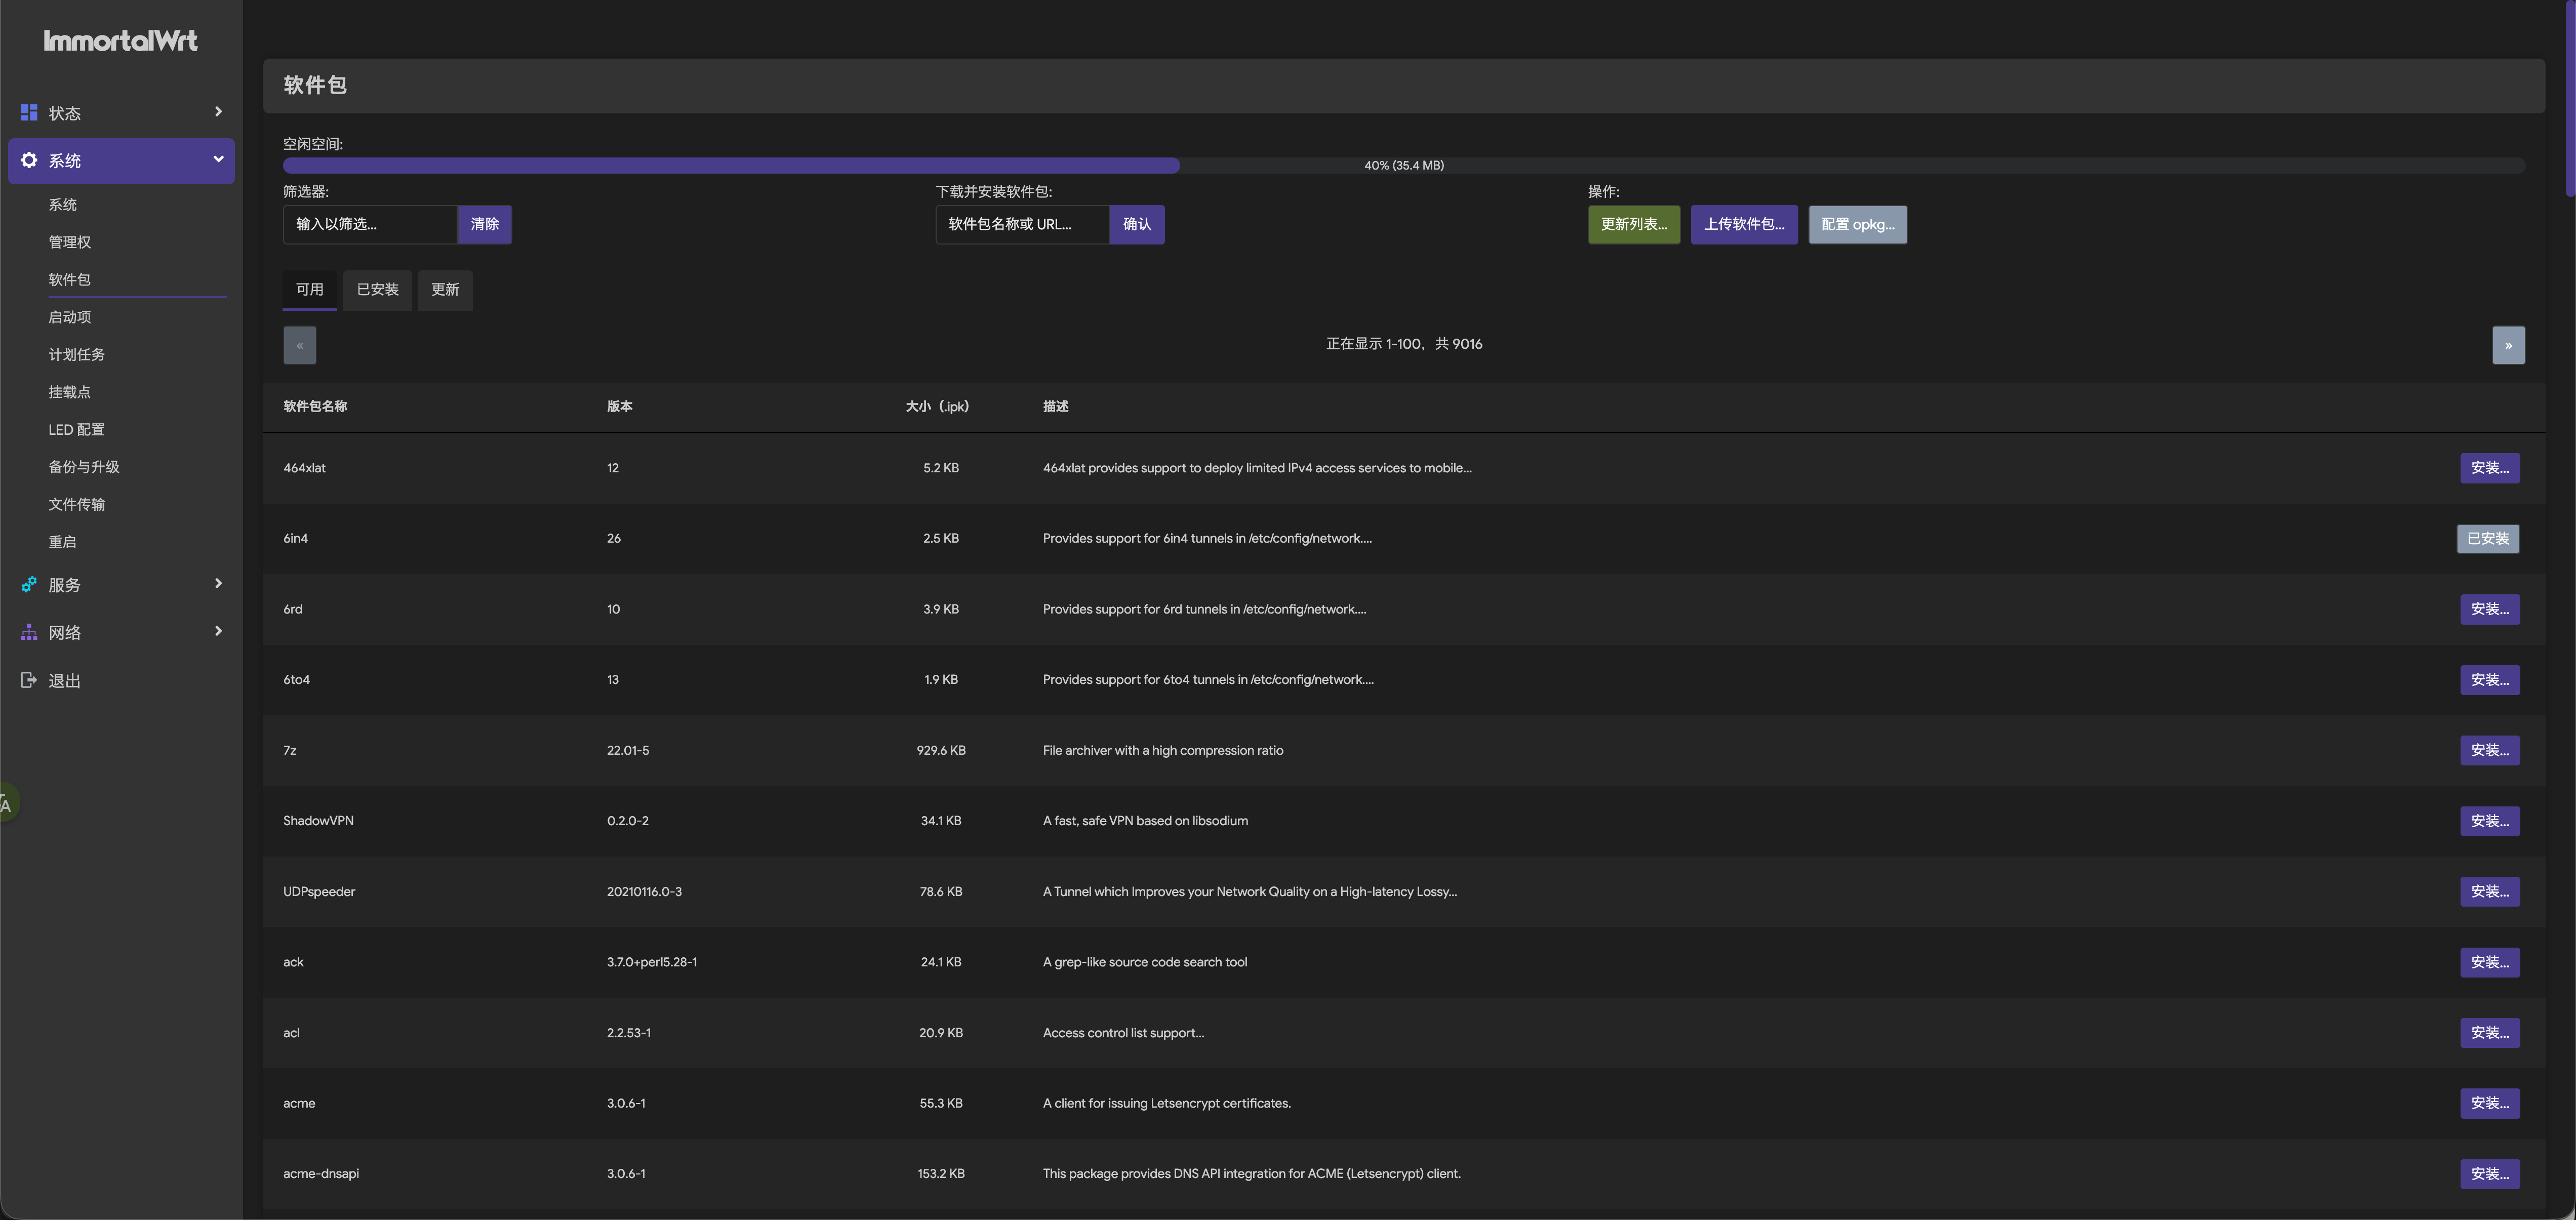Focus the package filter input field
The width and height of the screenshot is (2576, 1220).
[369, 224]
